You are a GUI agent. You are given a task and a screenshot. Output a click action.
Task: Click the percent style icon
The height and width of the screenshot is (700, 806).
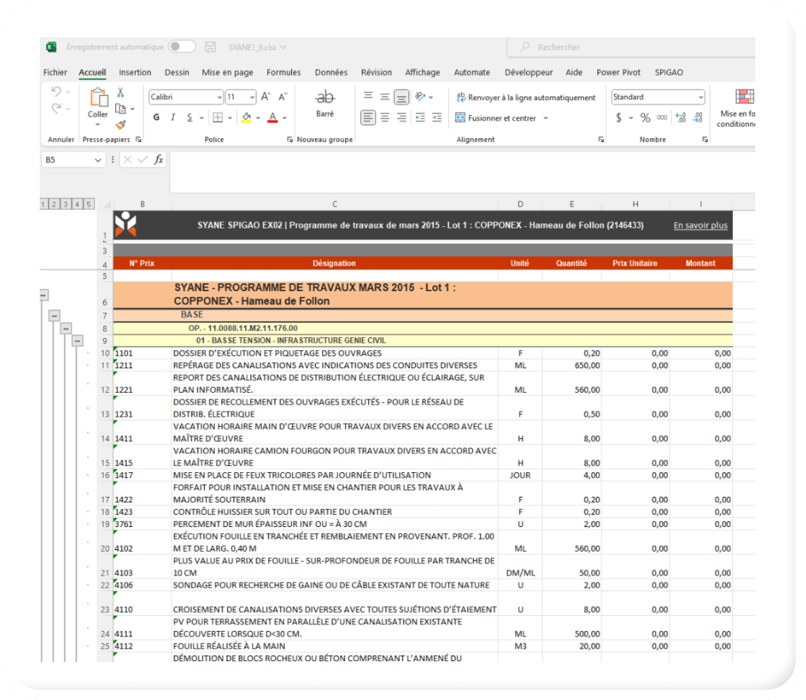point(645,117)
